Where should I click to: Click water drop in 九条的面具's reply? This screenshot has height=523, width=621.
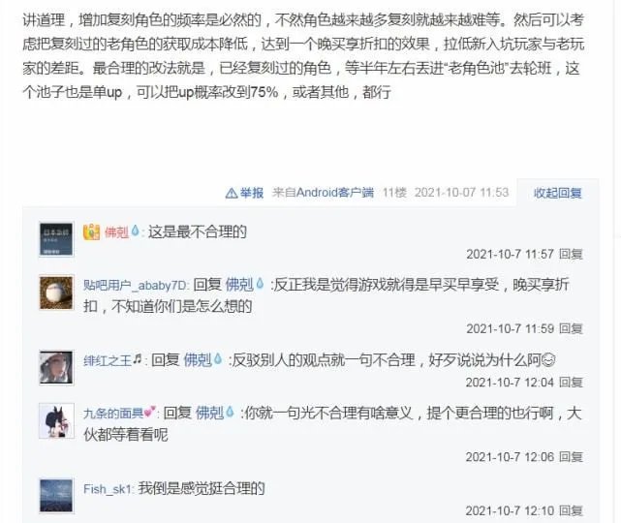(231, 412)
